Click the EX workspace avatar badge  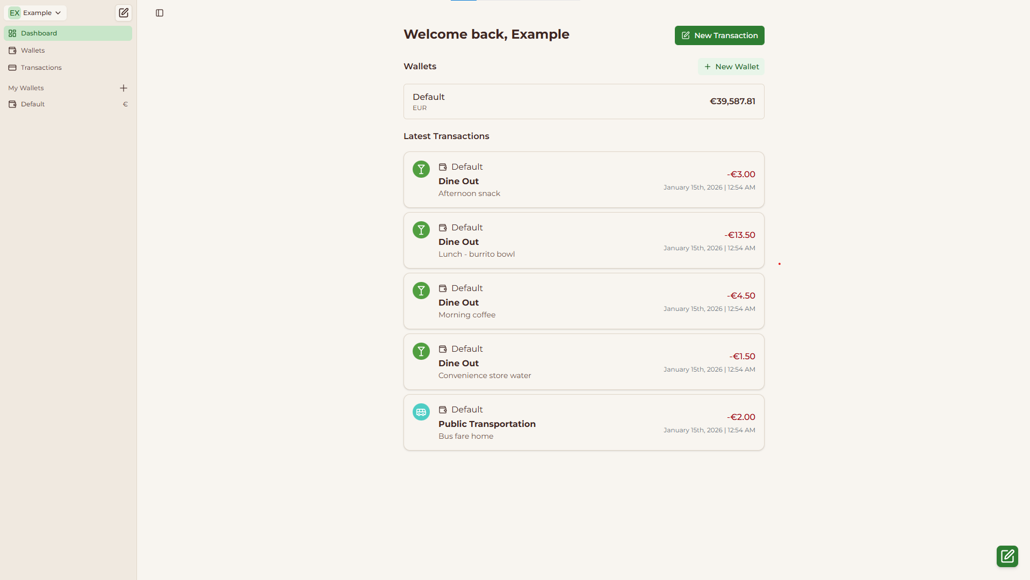click(x=15, y=13)
